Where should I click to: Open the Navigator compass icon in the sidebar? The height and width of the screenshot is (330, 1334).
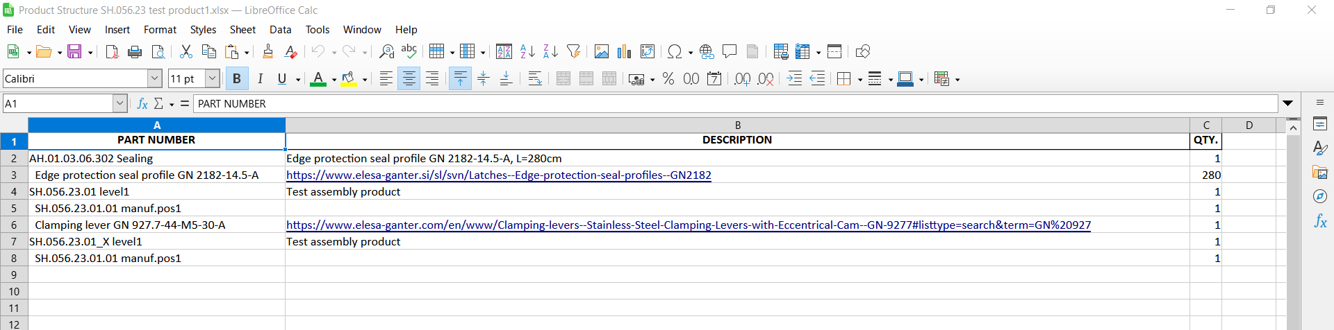1320,197
